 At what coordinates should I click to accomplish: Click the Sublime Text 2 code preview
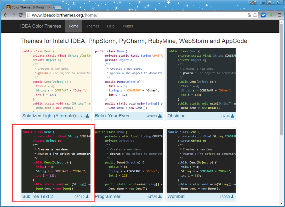pos(56,161)
